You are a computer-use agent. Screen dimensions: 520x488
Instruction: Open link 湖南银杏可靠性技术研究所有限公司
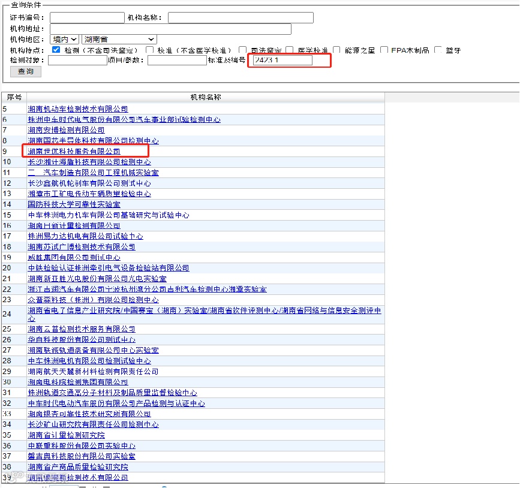point(89,414)
